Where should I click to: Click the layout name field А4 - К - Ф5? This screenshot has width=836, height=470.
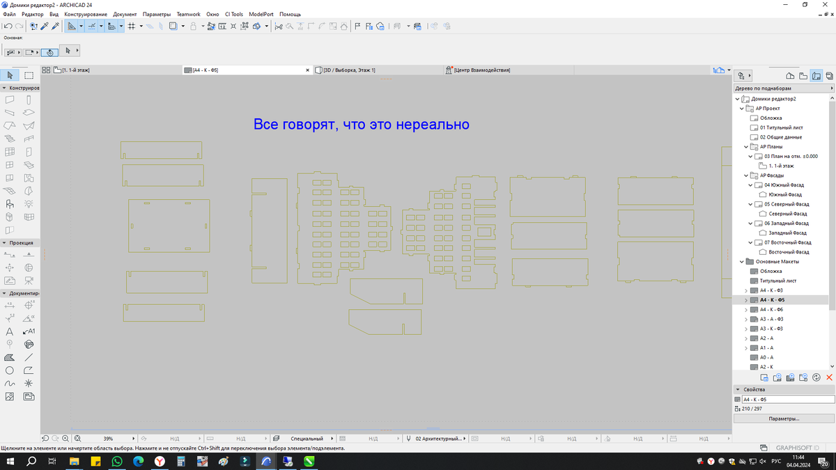point(788,400)
